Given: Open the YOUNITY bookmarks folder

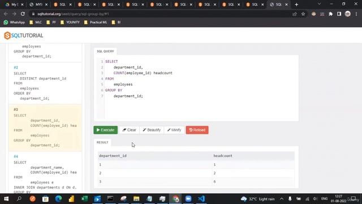Looking at the screenshot, I should pos(70,22).
